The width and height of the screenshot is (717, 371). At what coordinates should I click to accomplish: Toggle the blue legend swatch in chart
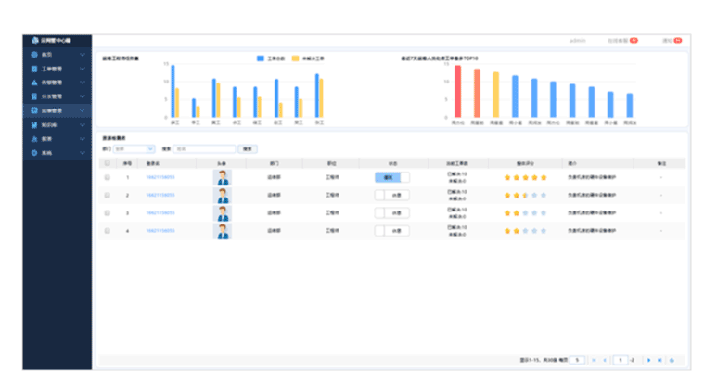[x=261, y=58]
